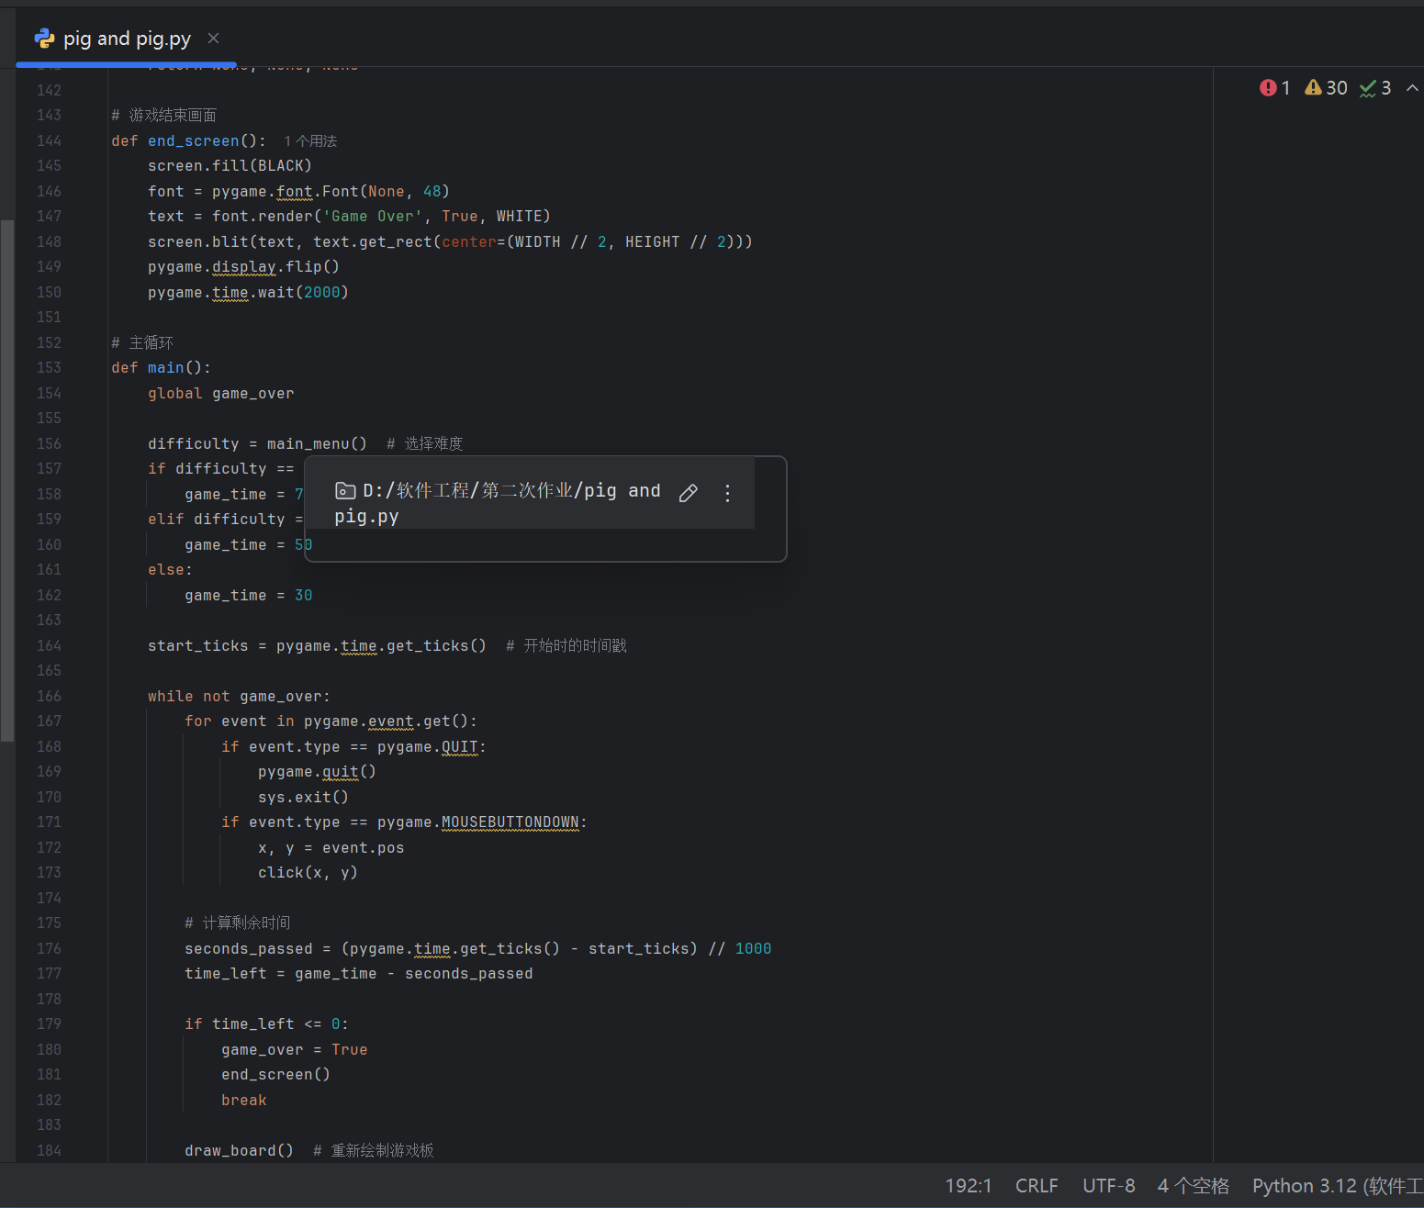Click on 'sys.exit()' line
1424x1208 pixels.
(303, 797)
